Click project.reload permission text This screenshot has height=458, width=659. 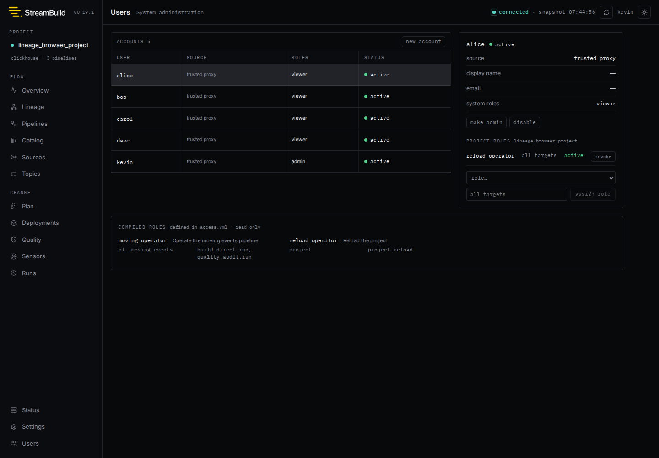click(x=390, y=250)
